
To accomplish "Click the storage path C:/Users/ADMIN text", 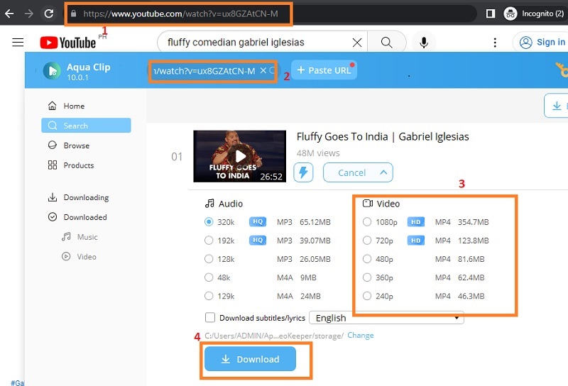I will click(274, 336).
